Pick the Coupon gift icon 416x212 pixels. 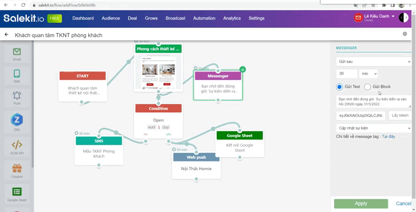tap(17, 168)
